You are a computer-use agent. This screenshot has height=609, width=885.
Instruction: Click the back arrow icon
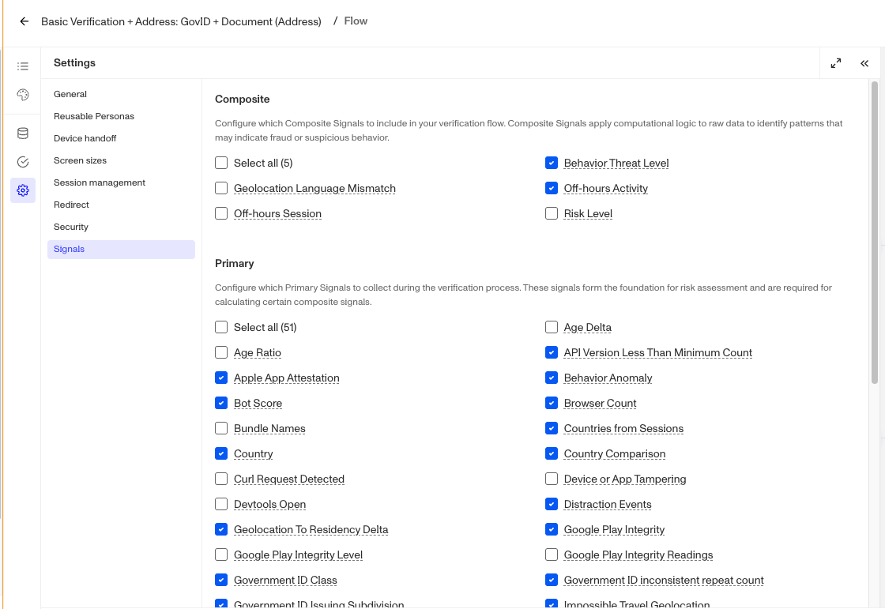(24, 21)
